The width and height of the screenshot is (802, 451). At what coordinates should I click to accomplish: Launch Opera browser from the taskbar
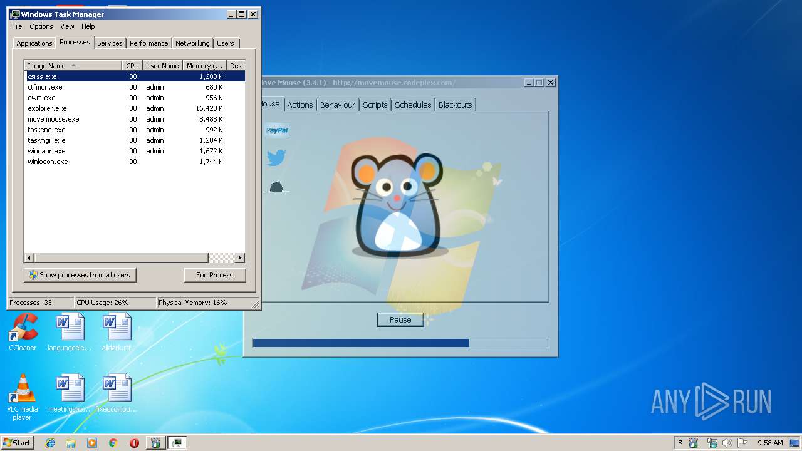pyautogui.click(x=134, y=443)
